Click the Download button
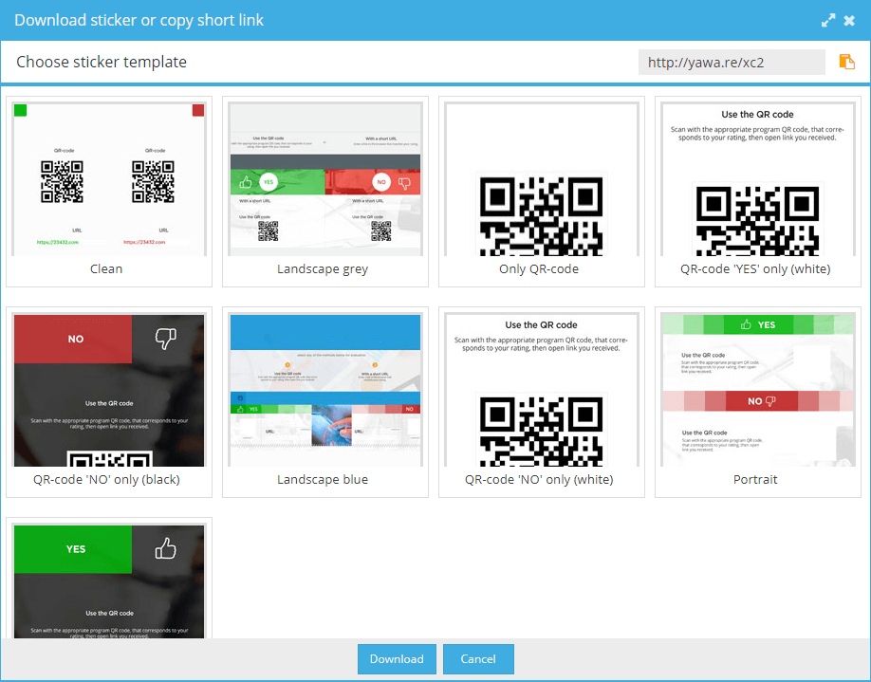This screenshot has height=682, width=871. (397, 658)
